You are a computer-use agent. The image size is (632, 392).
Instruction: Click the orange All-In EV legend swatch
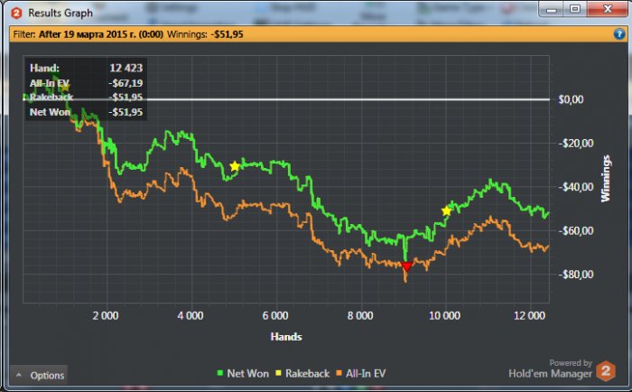339,373
